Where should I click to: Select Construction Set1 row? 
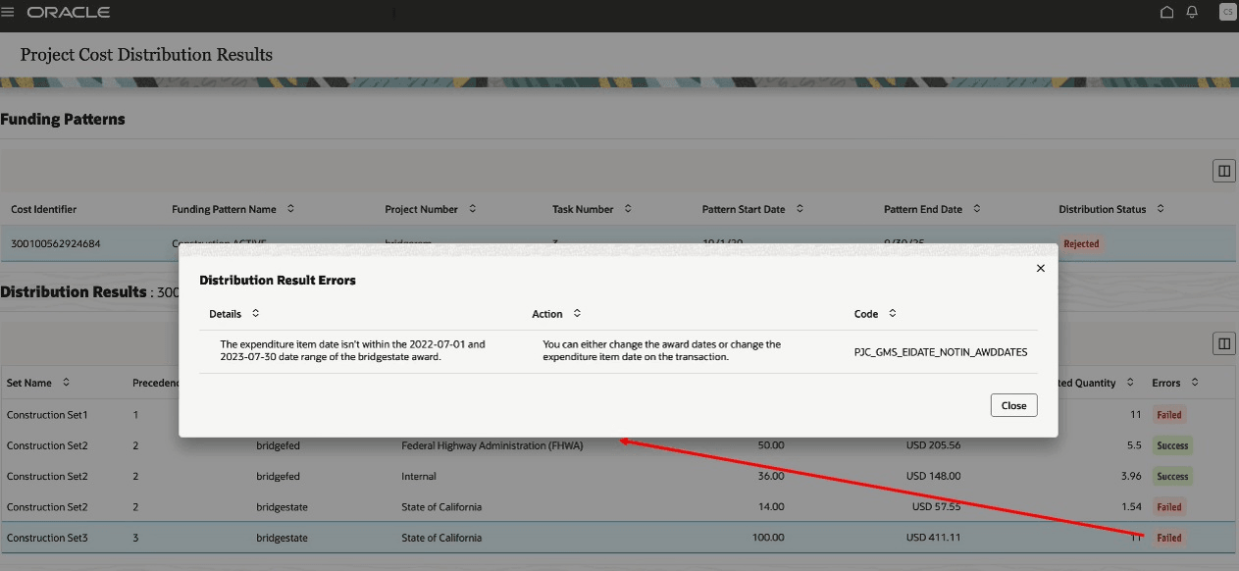tap(47, 415)
